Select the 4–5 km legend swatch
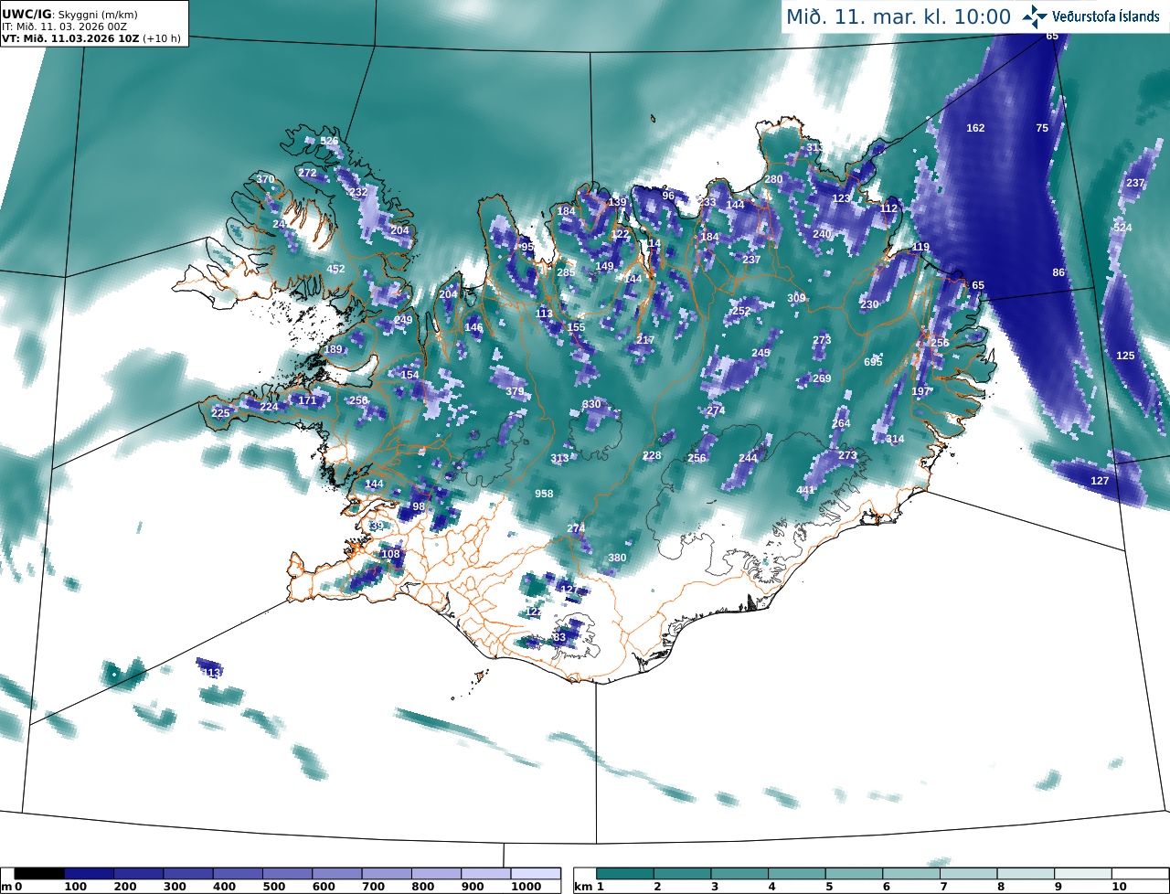This screenshot has height=894, width=1170. coord(797,874)
